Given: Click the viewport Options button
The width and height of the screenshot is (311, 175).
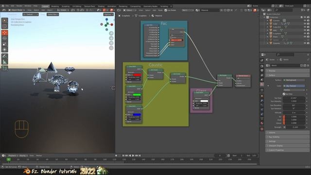Looking at the screenshot, I should point(108,15).
